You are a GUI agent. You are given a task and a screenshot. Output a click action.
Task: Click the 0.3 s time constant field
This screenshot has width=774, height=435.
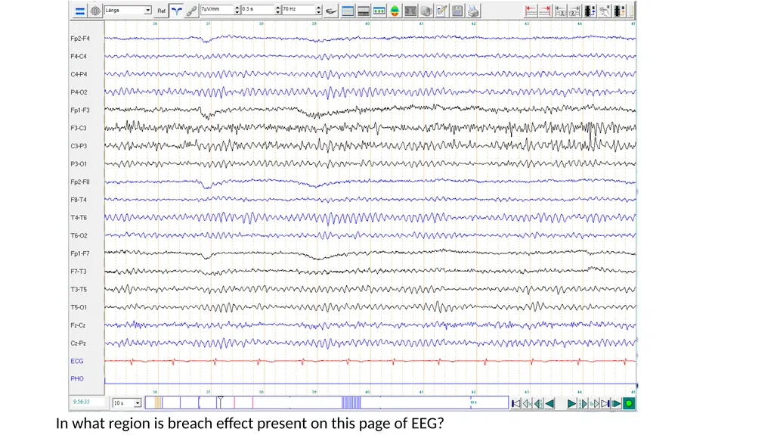[258, 10]
